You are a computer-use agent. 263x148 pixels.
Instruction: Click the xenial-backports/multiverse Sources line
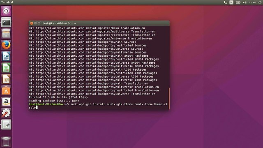coord(88,52)
